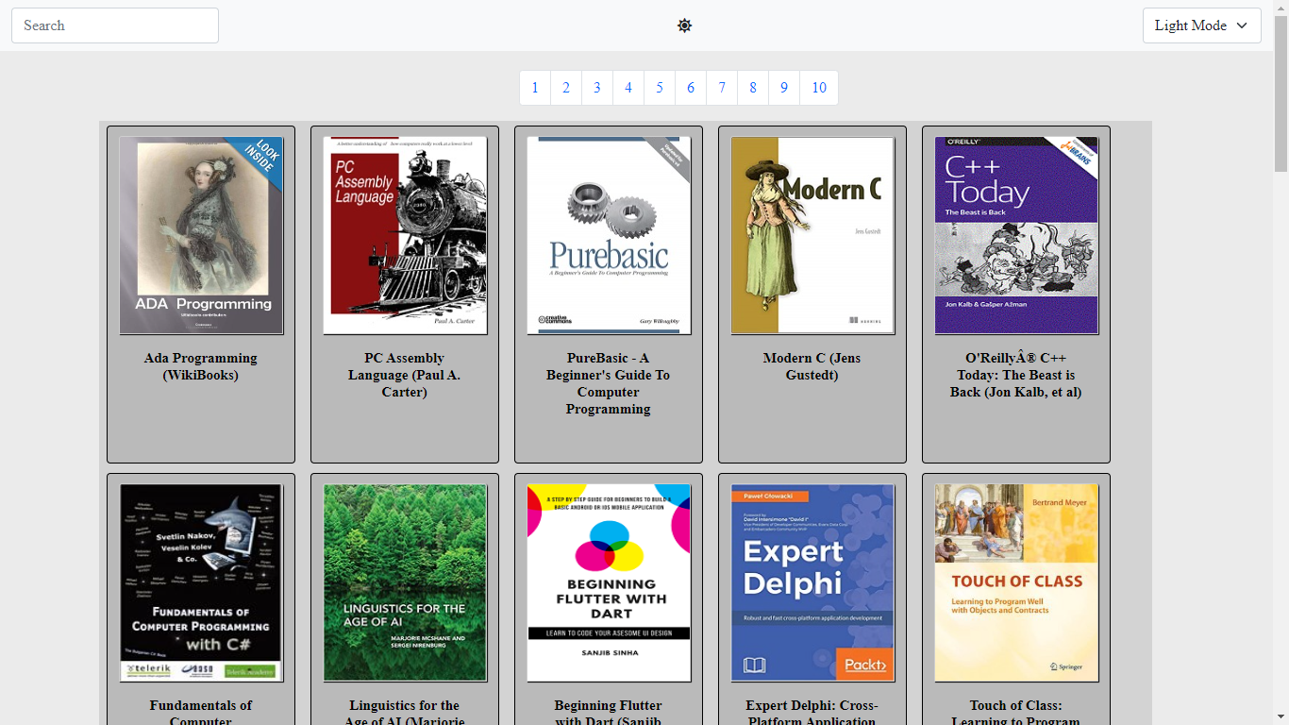
Task: Open the Purebasic book cover
Action: [x=609, y=235]
